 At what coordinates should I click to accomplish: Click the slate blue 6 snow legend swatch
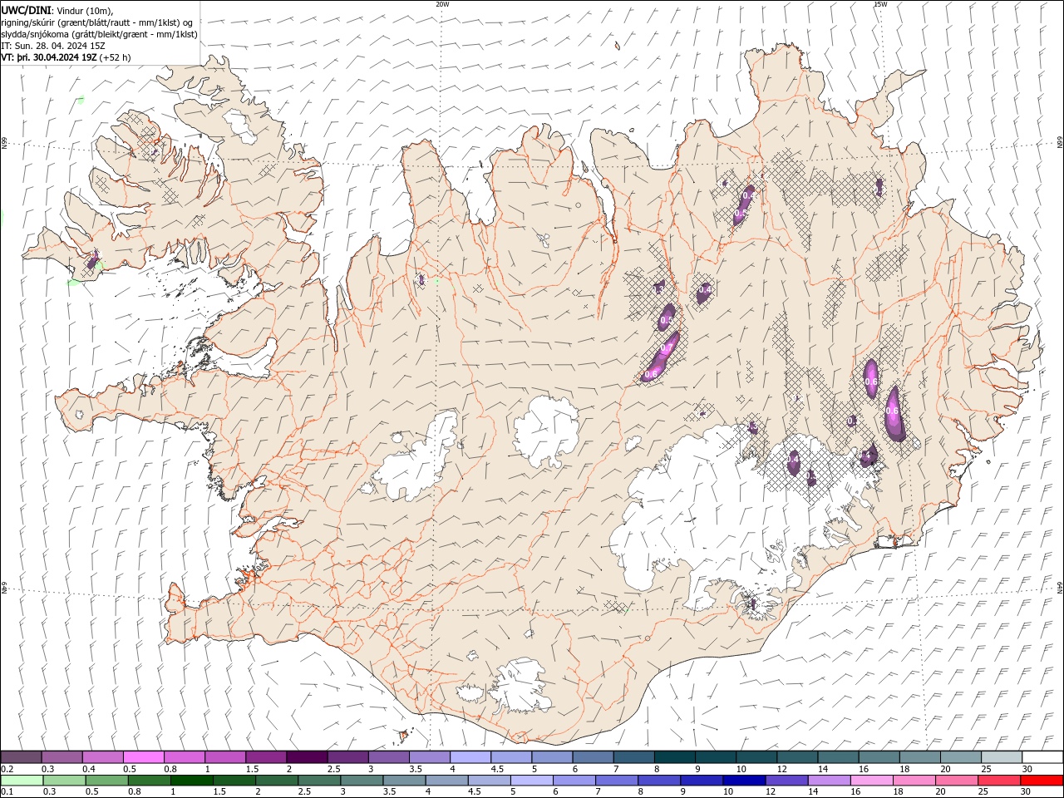tap(594, 757)
